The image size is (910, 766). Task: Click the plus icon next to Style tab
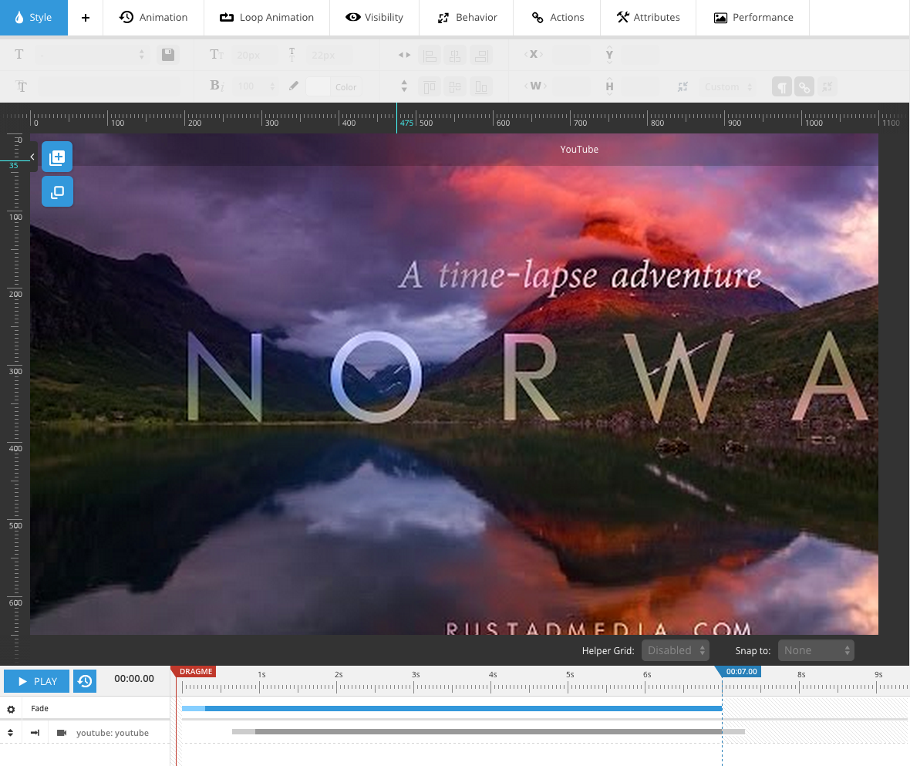click(x=86, y=18)
